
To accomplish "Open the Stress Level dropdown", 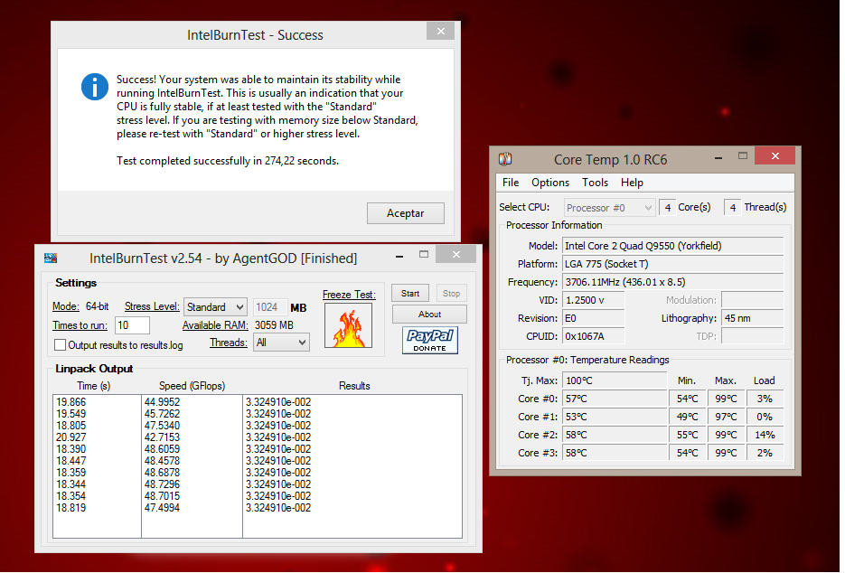I will click(x=215, y=307).
